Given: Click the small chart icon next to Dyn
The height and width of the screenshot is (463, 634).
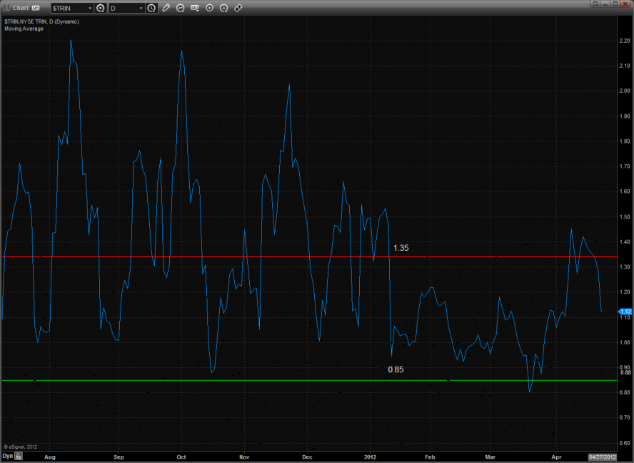Looking at the screenshot, I should pyautogui.click(x=19, y=455).
